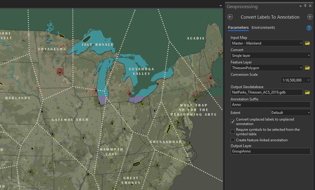Click the WOLF TRAP map label

pos(193,110)
